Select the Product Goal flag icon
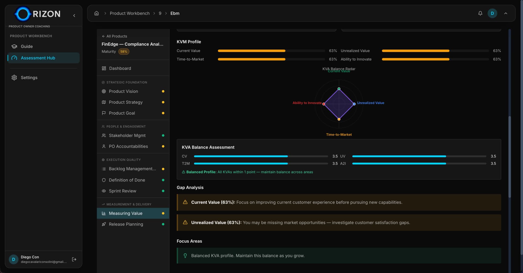This screenshot has width=523, height=273. [x=104, y=113]
